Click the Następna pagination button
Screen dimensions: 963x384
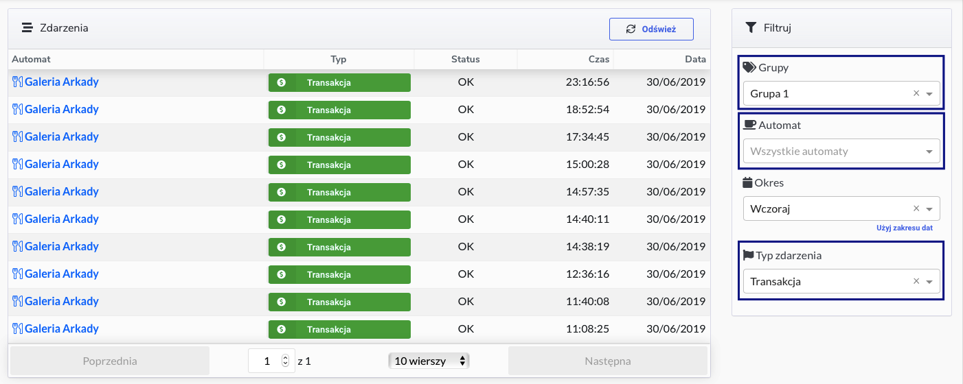[608, 361]
